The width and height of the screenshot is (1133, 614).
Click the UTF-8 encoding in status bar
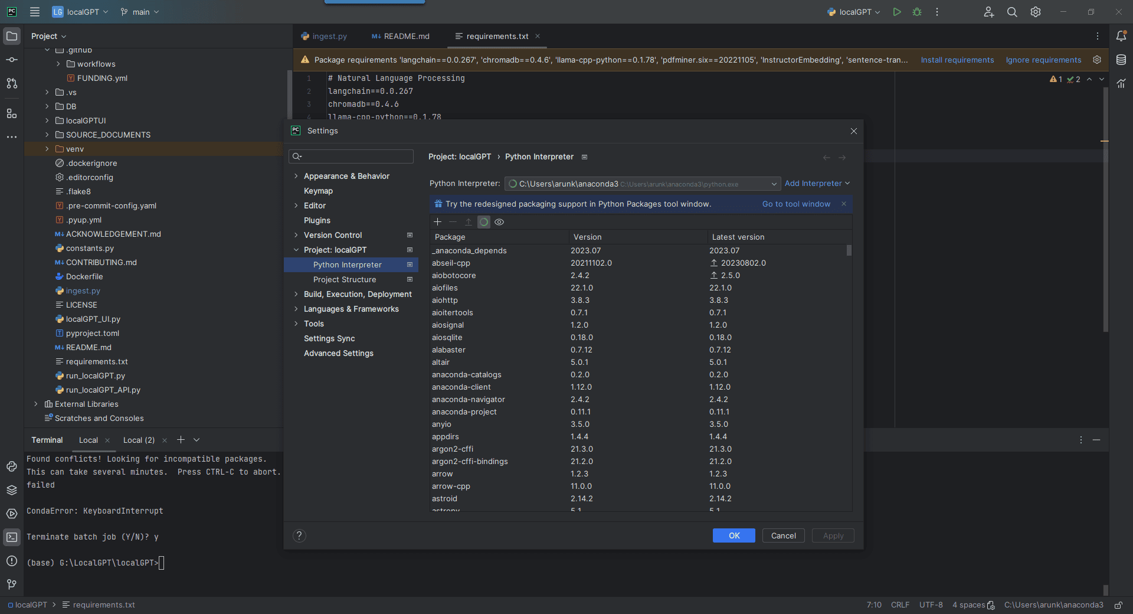(931, 605)
